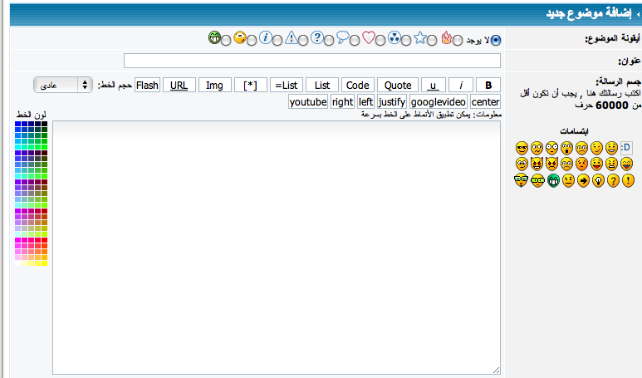642x378 pixels.
Task: Insert the surprised open-mouth smiley
Action: pyautogui.click(x=566, y=148)
